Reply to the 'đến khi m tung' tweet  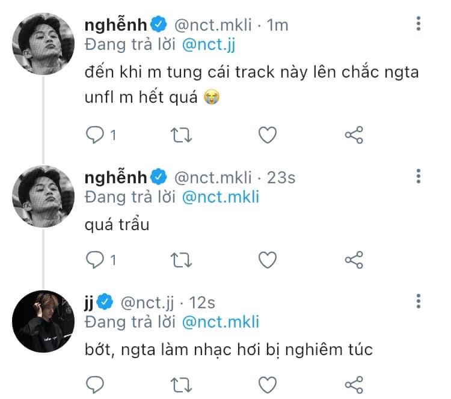pyautogui.click(x=96, y=136)
